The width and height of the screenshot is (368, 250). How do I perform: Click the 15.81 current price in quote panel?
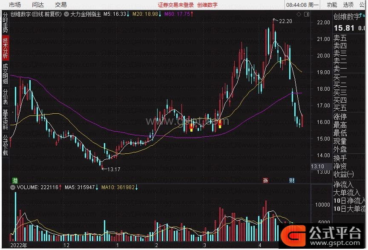pyautogui.click(x=344, y=28)
